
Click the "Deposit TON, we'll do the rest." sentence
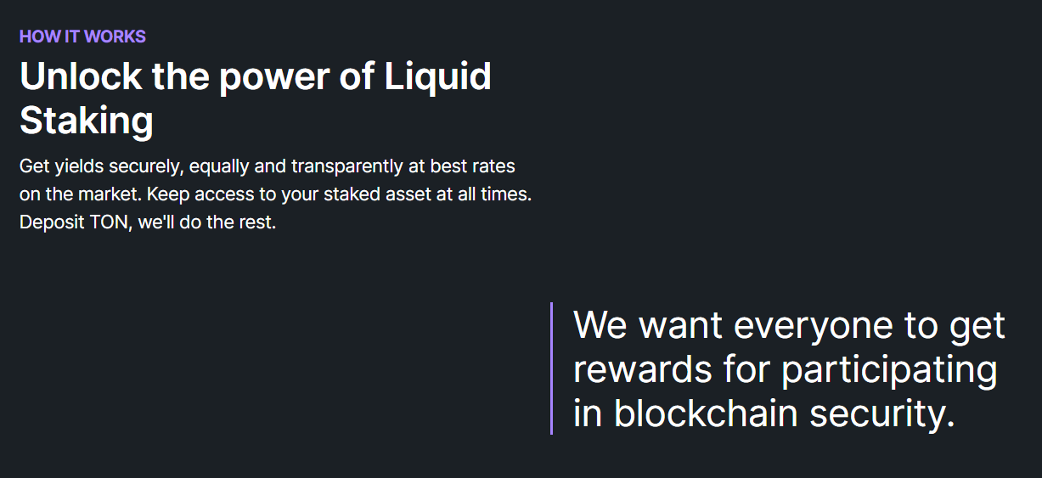pyautogui.click(x=148, y=223)
